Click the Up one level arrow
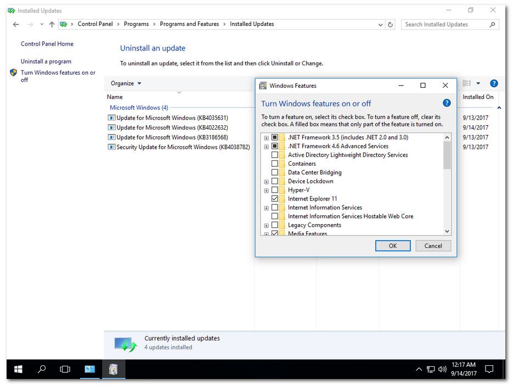 (52, 24)
